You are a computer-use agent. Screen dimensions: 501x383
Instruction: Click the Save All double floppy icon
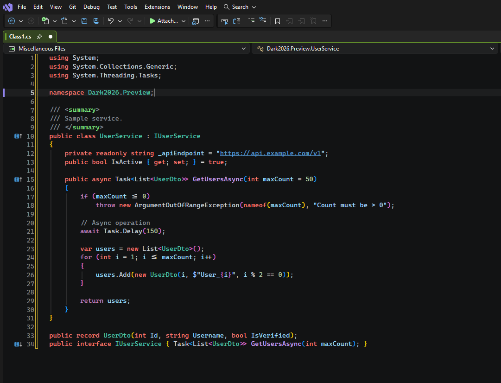pyautogui.click(x=96, y=21)
